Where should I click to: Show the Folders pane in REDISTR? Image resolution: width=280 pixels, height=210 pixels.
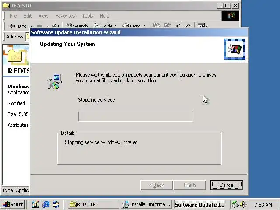tap(105, 26)
